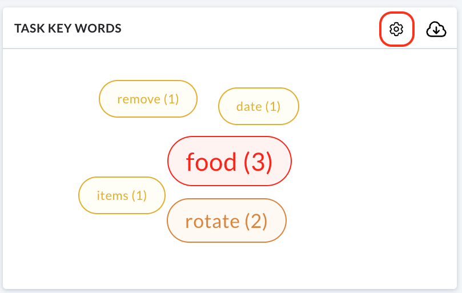Click the TASK KEY WORDS panel title

(x=68, y=29)
